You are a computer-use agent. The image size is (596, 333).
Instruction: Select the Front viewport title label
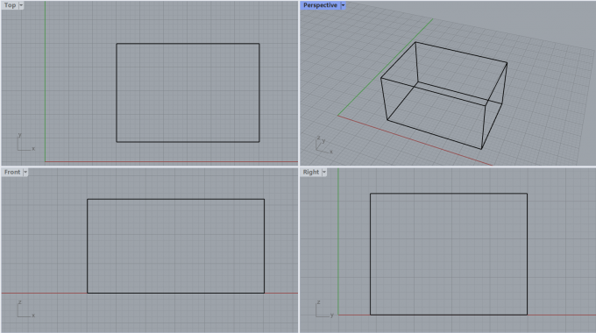pos(12,173)
